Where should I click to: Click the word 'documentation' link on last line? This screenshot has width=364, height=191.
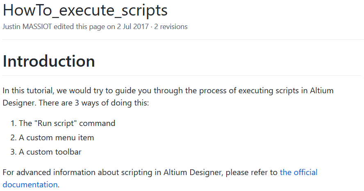[30, 184]
